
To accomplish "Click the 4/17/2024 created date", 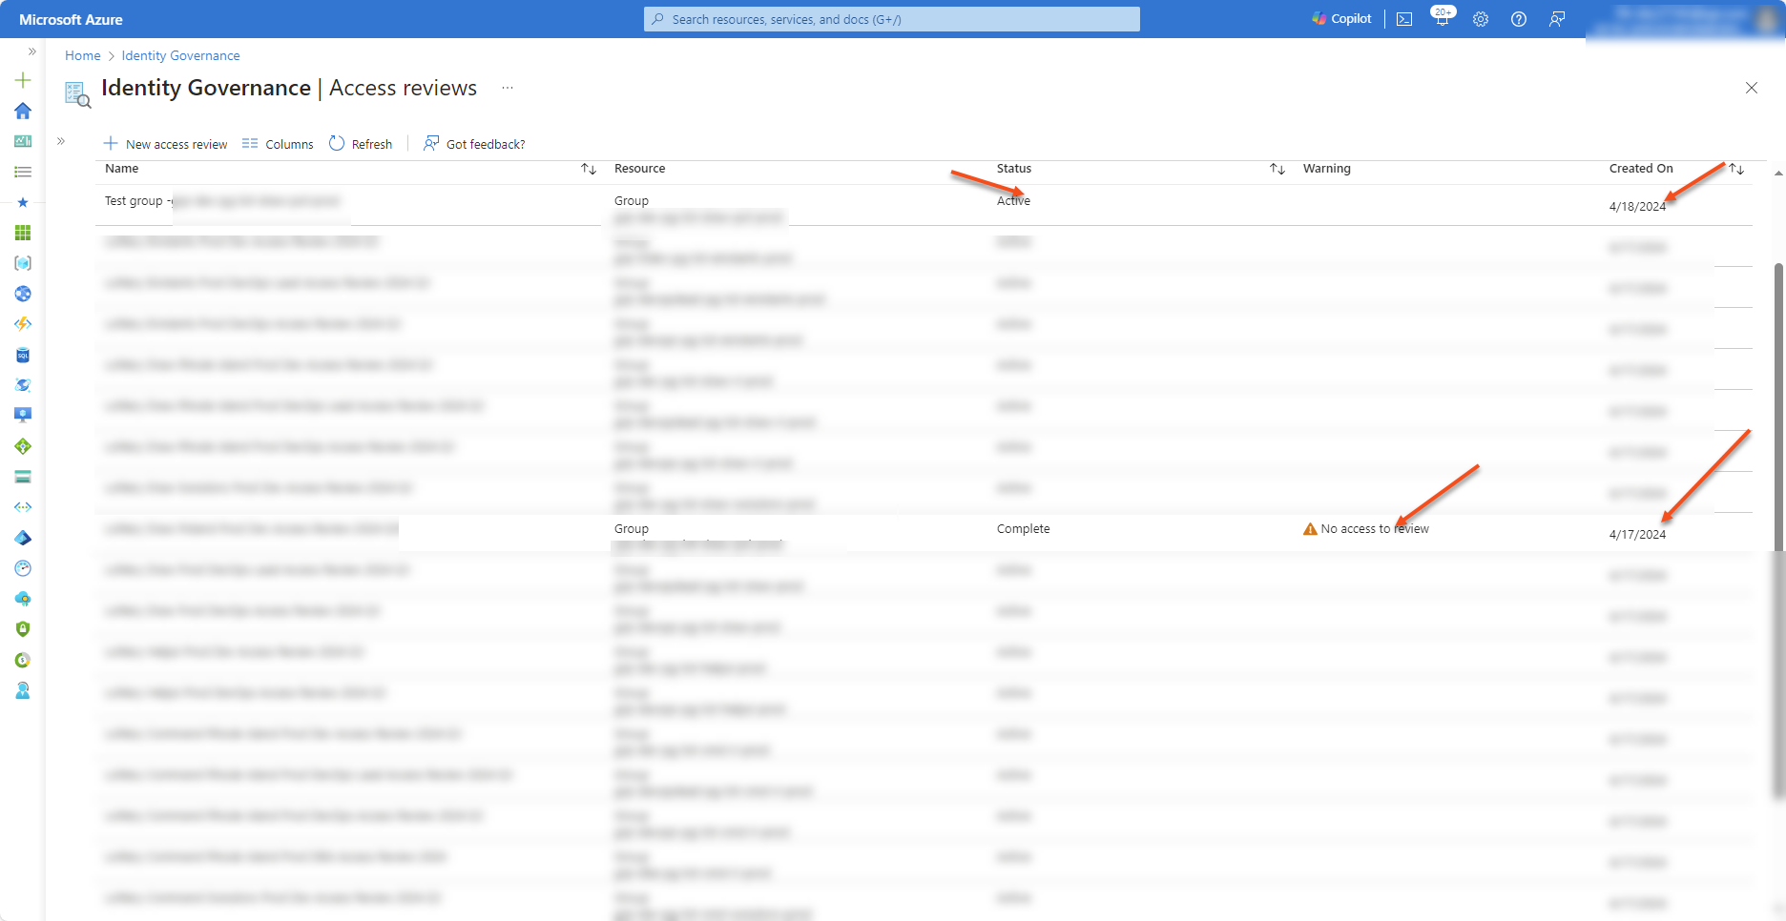I will click(1637, 535).
